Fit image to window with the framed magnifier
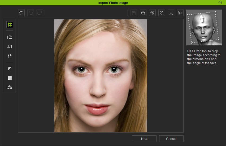The image size is (226, 146). coord(171,13)
